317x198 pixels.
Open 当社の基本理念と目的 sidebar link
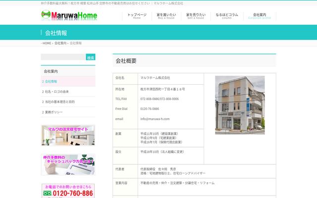click(68, 101)
